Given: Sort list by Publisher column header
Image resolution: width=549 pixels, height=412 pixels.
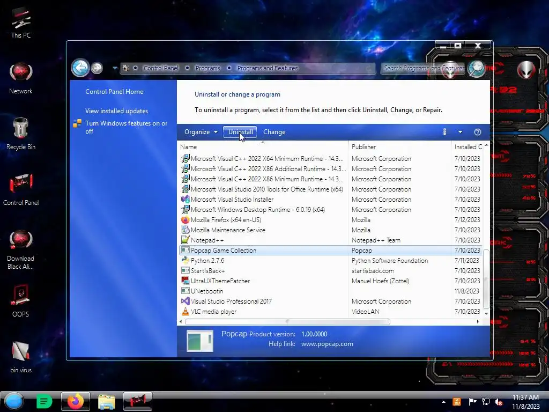Looking at the screenshot, I should click(399, 147).
